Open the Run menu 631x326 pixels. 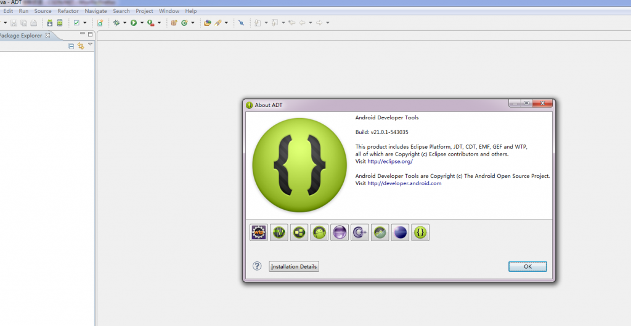tap(24, 11)
